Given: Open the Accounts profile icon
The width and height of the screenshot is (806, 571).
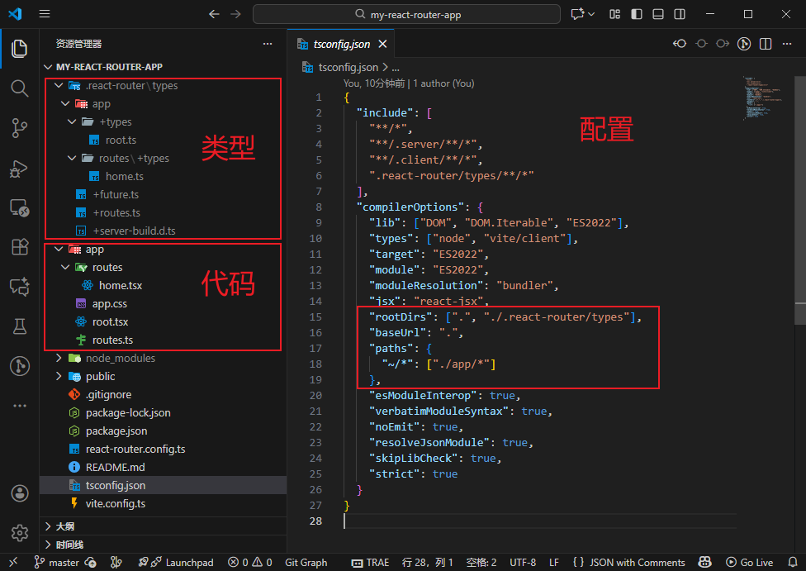Looking at the screenshot, I should coord(20,493).
